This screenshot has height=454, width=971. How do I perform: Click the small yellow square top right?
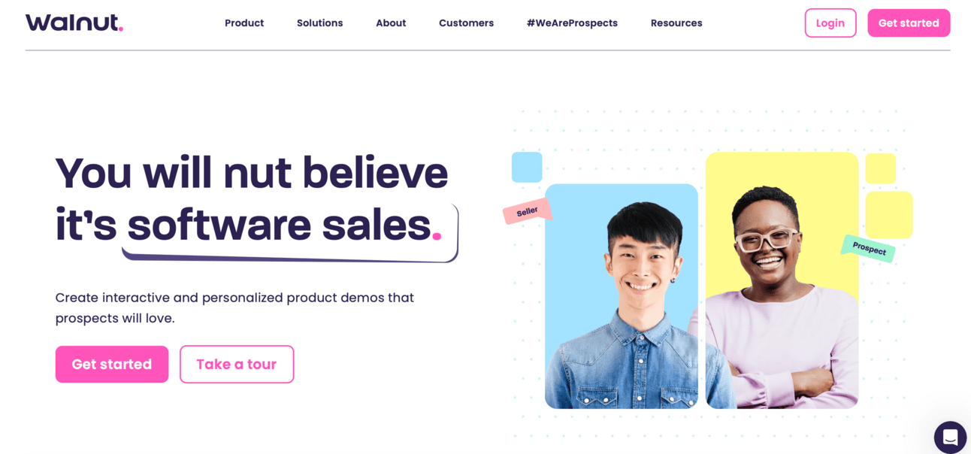click(x=881, y=168)
